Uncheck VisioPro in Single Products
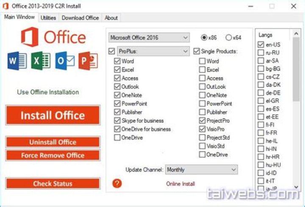 coord(202,129)
